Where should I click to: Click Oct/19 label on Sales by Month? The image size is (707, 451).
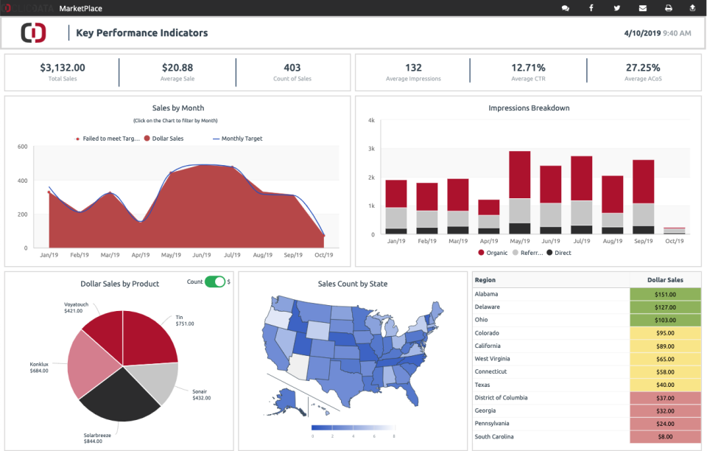pyautogui.click(x=324, y=255)
